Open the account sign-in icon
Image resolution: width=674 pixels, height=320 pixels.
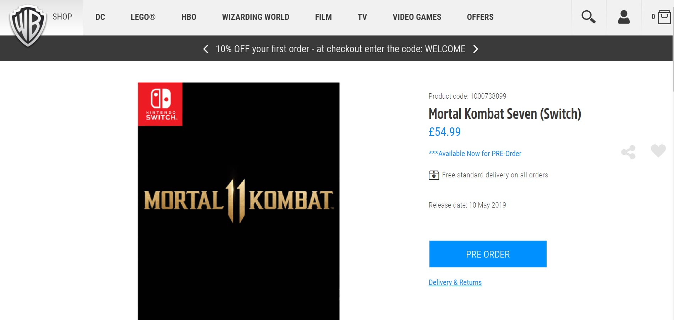624,17
